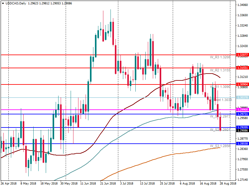Click the magenta 1.29900 price tag

(x=242, y=110)
